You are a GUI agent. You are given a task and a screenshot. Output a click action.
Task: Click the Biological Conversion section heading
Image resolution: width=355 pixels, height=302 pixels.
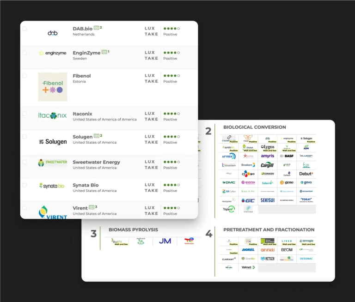pos(254,127)
